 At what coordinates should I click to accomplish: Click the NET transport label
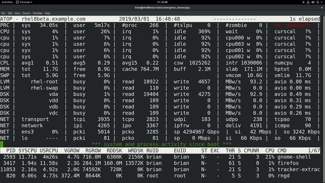tap(35, 119)
